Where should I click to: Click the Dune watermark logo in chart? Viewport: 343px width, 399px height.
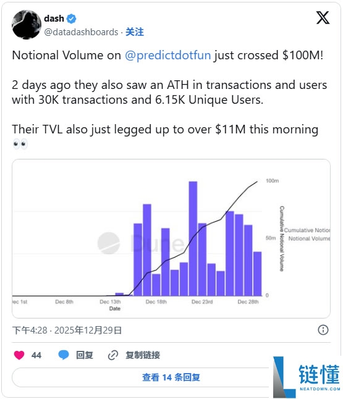pos(141,243)
